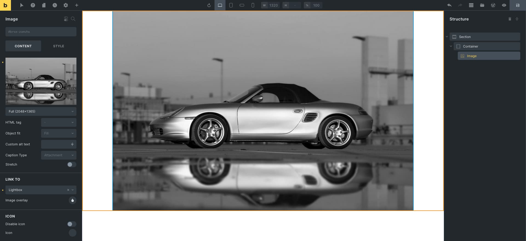Open the HTML tag dropdown
This screenshot has width=526, height=241.
(x=59, y=122)
